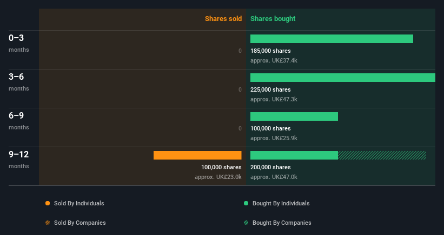The image size is (444, 235).
Task: Select the Bought By Individuals legend label
Action: [x=281, y=203]
